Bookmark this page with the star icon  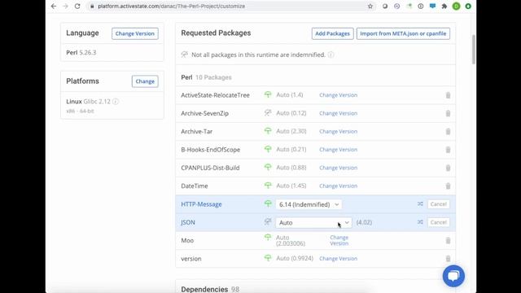(x=370, y=6)
